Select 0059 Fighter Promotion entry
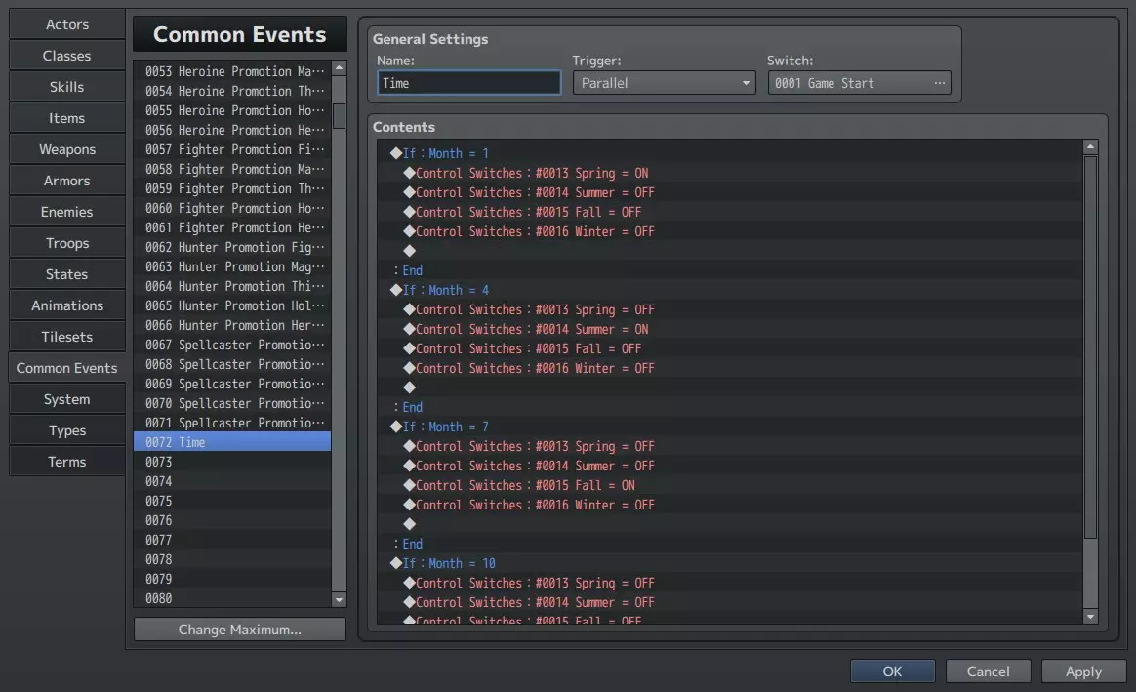This screenshot has height=692, width=1136. coord(232,188)
